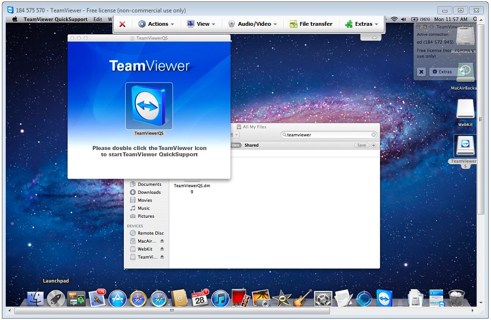Open Mission Control from the Dock
The image size is (491, 320).
point(76,299)
